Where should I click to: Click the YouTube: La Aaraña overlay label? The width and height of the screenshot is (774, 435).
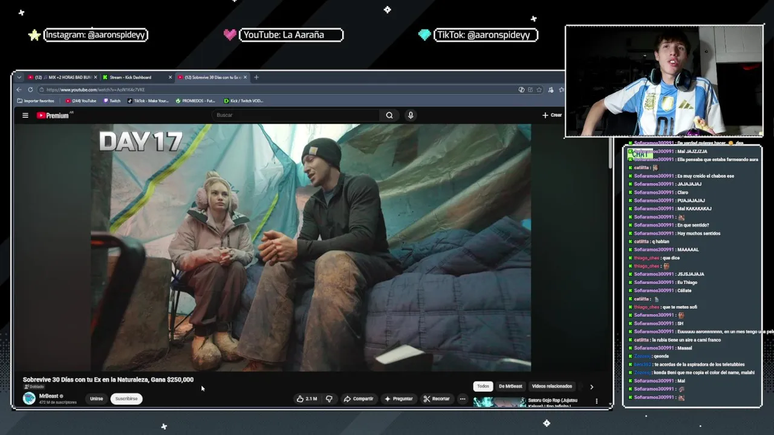[291, 35]
